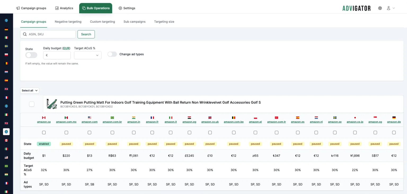Select the Canada flag in left sidebar
The image size is (407, 194).
coord(6,140)
